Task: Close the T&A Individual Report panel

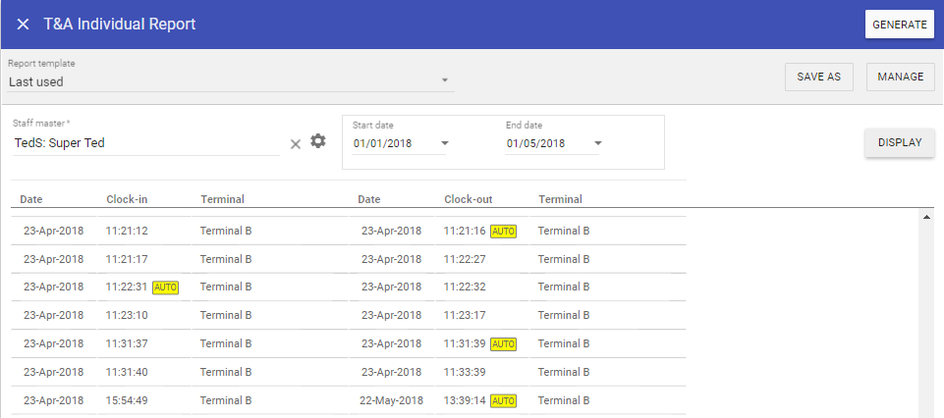Action: (x=23, y=25)
